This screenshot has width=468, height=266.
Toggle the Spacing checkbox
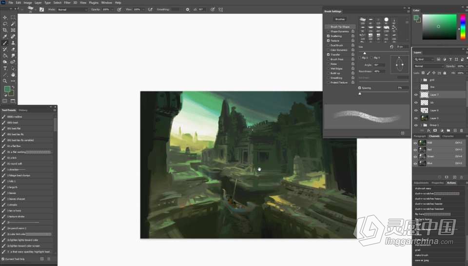tap(360, 88)
